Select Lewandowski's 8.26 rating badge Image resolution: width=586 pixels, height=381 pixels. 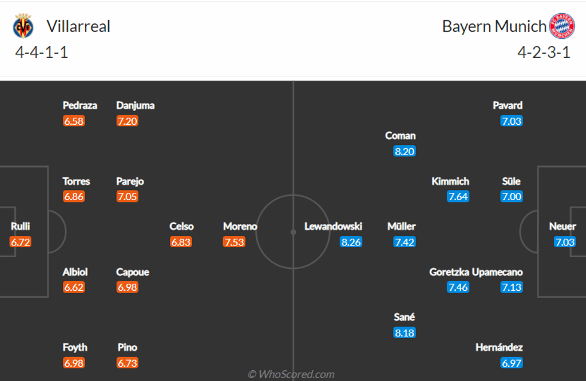pyautogui.click(x=351, y=242)
